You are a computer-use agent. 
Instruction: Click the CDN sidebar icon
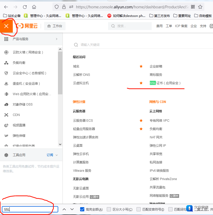[x=7, y=115]
